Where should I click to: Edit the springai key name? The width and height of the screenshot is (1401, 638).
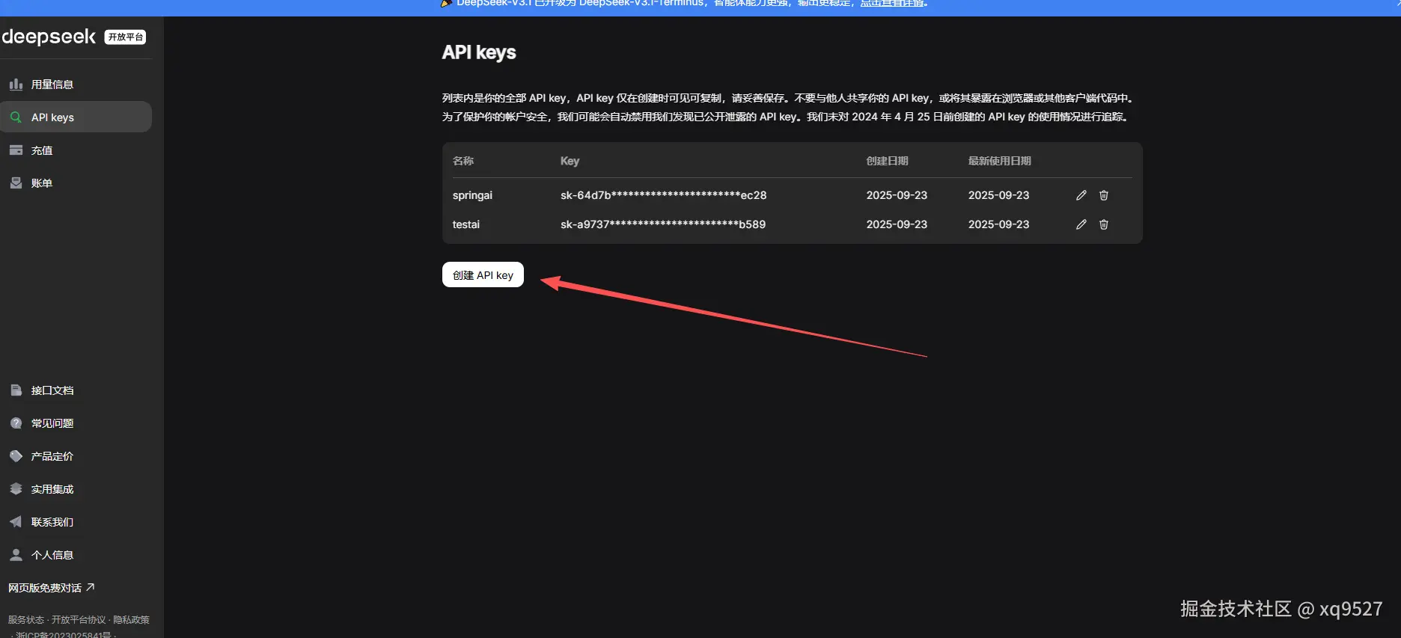(x=1081, y=195)
